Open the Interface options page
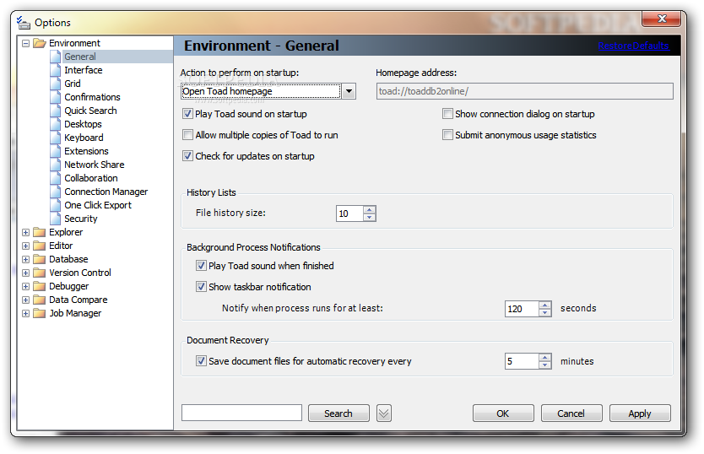 tap(83, 70)
